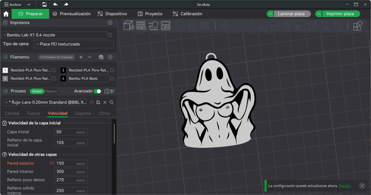Add a new plate
Screen dimensions: 371x195
pos(141,25)
